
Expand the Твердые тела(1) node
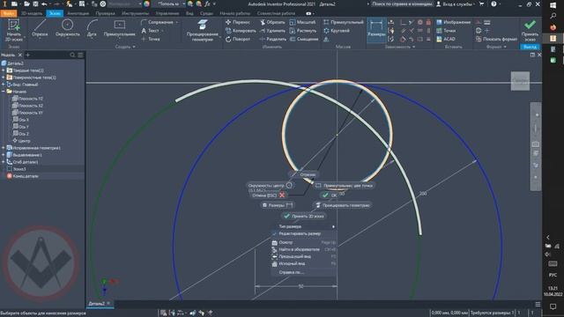4,70
